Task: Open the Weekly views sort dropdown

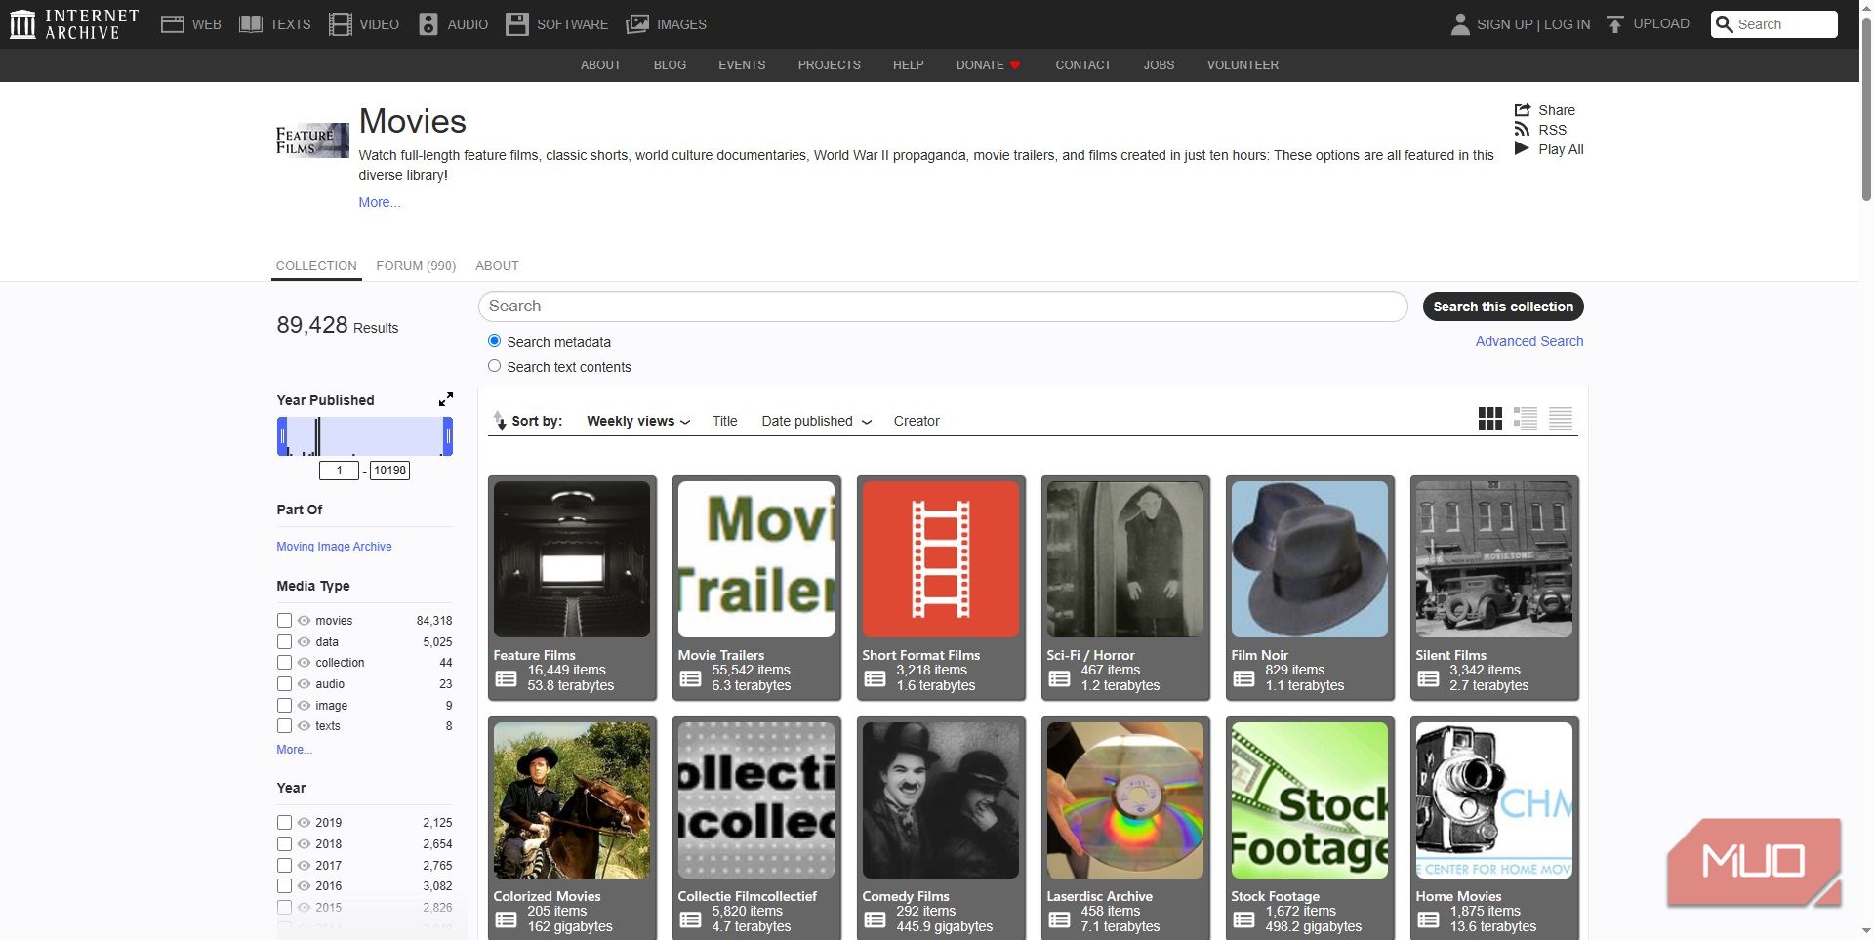Action: [x=638, y=421]
